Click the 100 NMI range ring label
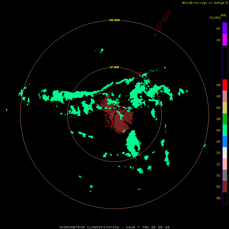The image size is (229, 229). pyautogui.click(x=114, y=20)
